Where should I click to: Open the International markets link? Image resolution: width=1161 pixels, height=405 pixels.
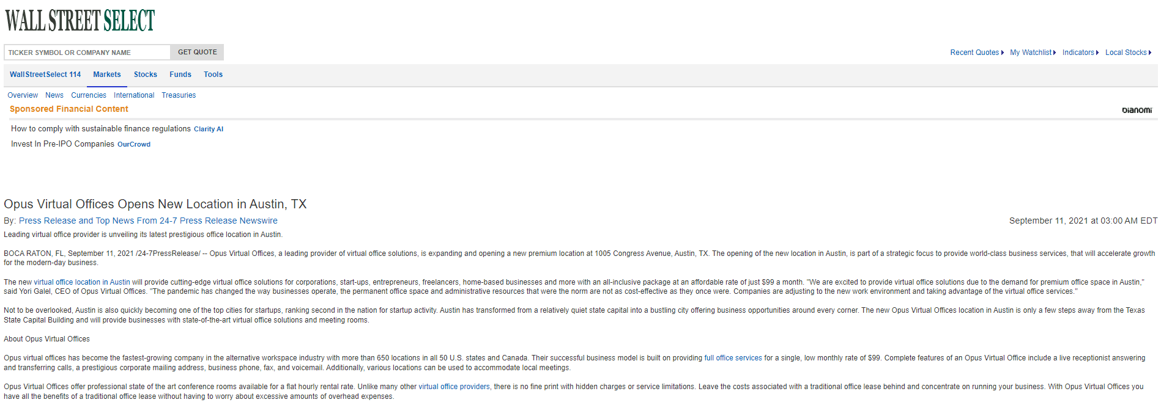point(134,95)
